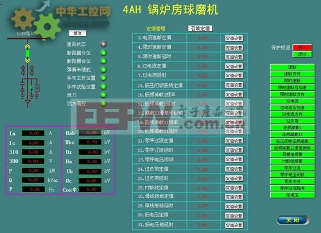Toggle the 低频减载II protection button
Image resolution: width=321 pixels, height=233 pixels.
click(x=292, y=134)
